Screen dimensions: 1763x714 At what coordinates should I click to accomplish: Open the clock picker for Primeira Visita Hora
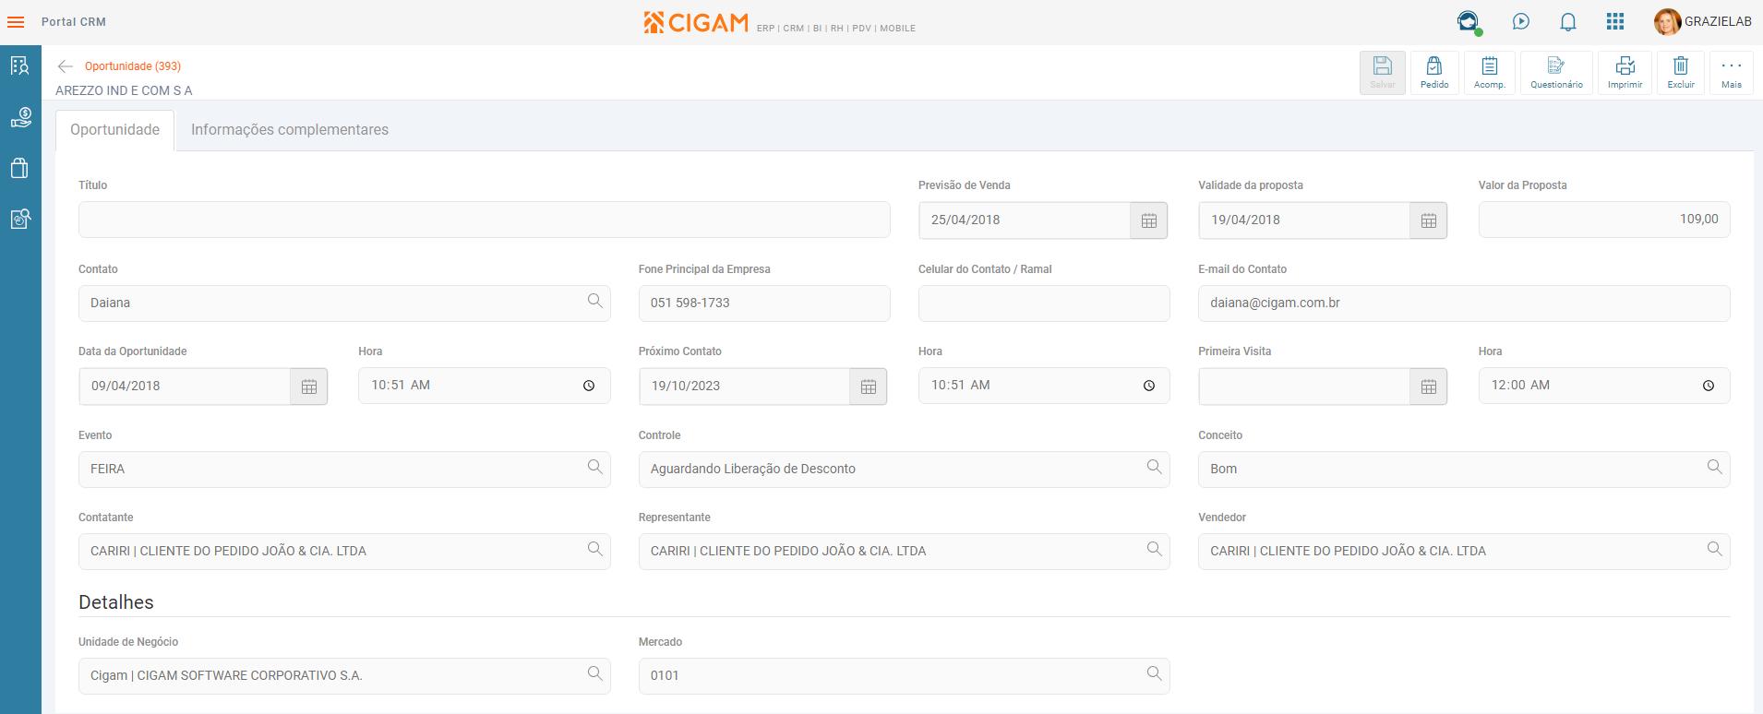(1709, 386)
